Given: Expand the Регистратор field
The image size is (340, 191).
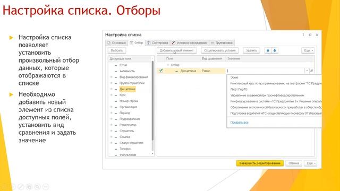Looking at the screenshot, I should click(112, 125).
